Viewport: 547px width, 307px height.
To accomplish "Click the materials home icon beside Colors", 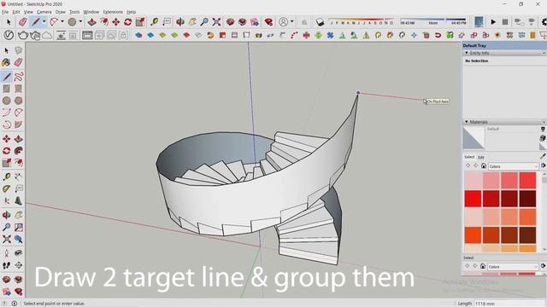I will (x=484, y=166).
